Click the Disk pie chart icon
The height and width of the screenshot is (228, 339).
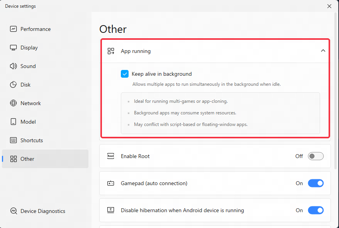13,85
